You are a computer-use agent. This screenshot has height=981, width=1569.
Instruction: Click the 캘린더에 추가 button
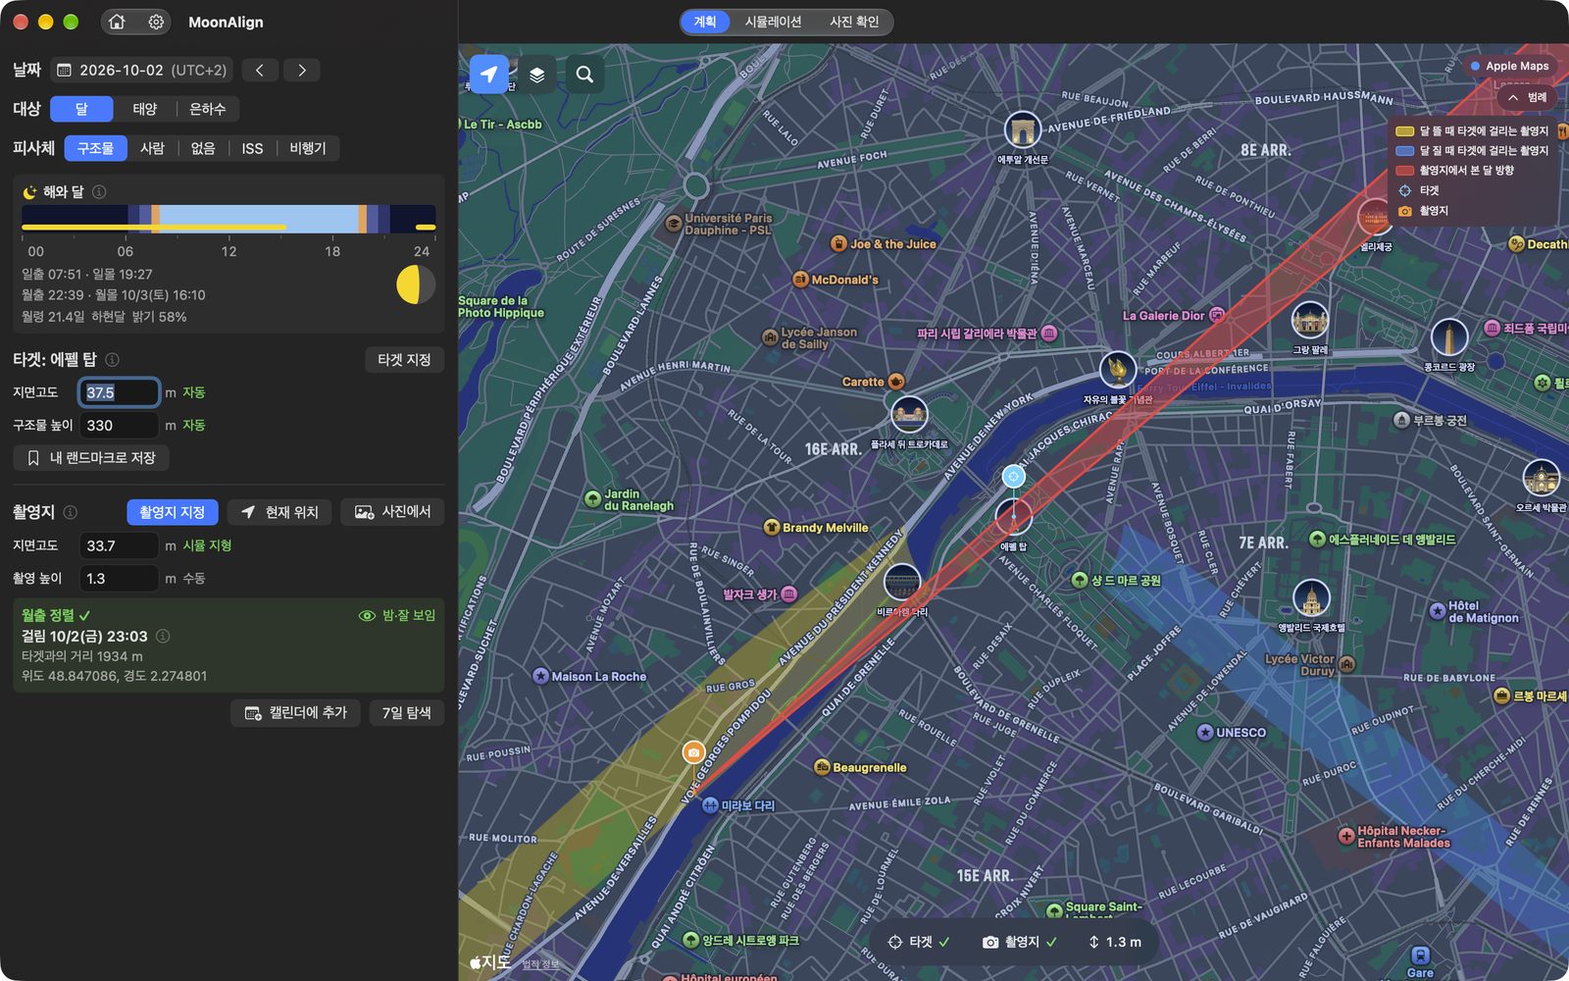tap(295, 712)
